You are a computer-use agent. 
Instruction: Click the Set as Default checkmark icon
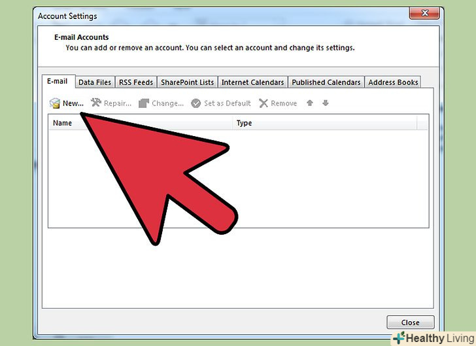[x=195, y=103]
